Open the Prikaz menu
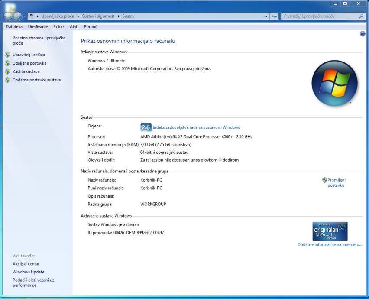 pos(59,26)
